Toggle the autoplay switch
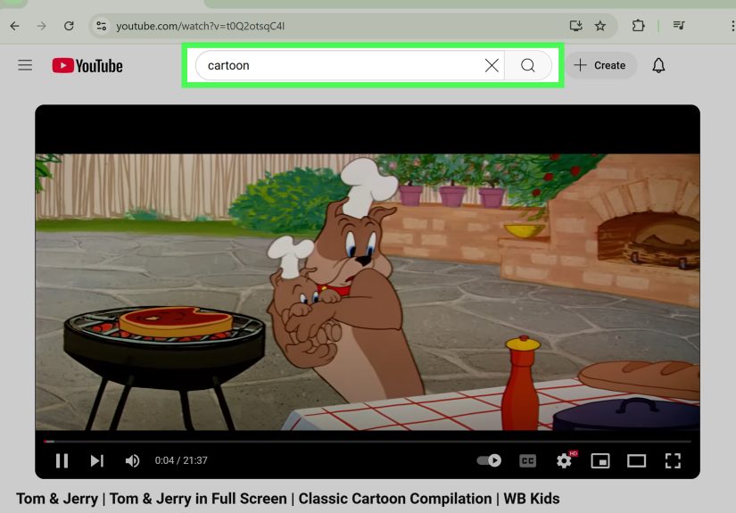Image resolution: width=736 pixels, height=513 pixels. point(489,460)
